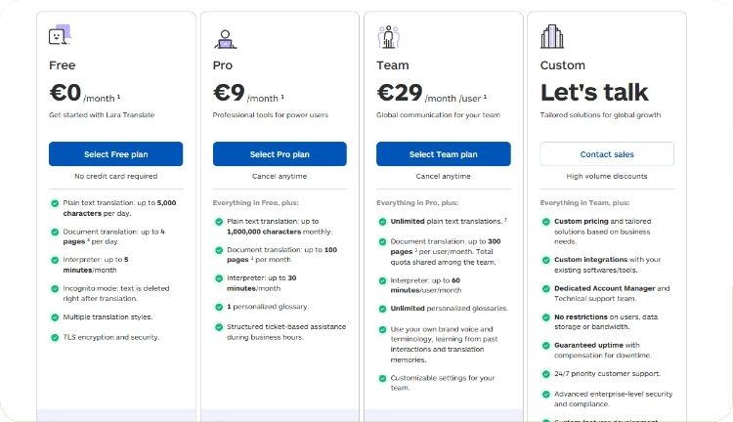The width and height of the screenshot is (733, 422).
Task: Click checkmark beside Incognito mode feature
Action: tap(55, 289)
